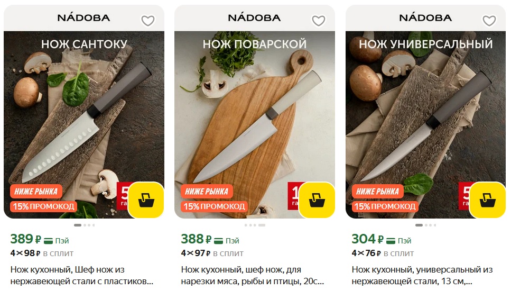Select carousel dots under Santoku knife image
The width and height of the screenshot is (511, 290).
(x=85, y=225)
